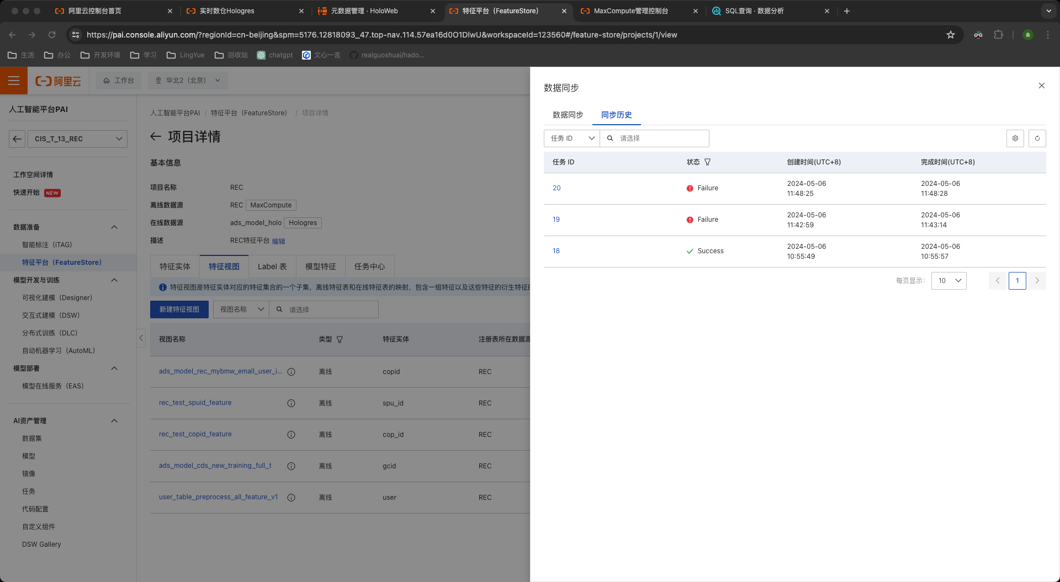Click the search icon in view name filter
The height and width of the screenshot is (582, 1060).
click(279, 309)
